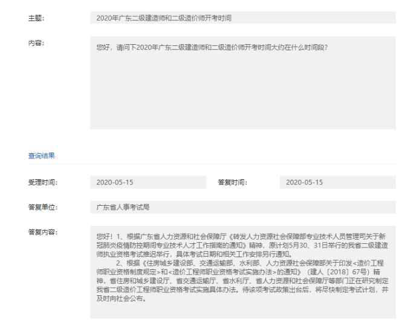Click the 主题: label

[36, 18]
